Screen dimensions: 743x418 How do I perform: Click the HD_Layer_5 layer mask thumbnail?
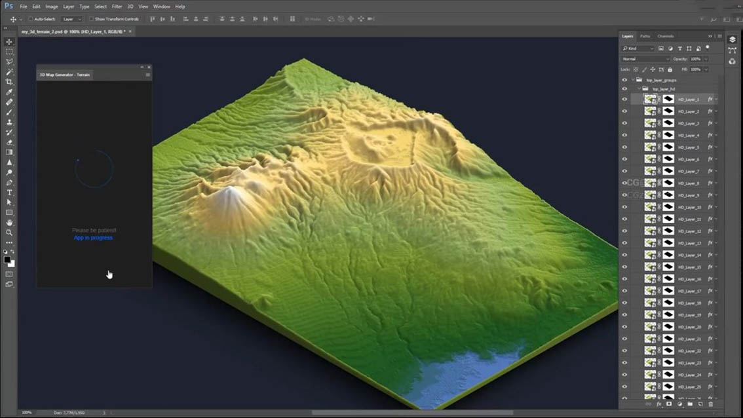point(668,147)
